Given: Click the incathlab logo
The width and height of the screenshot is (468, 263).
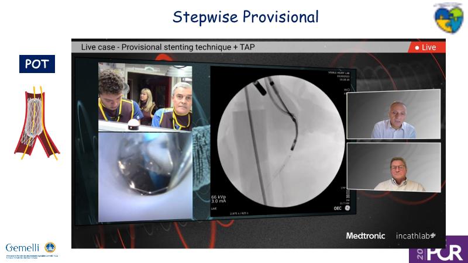Looking at the screenshot, I should pos(416,236).
